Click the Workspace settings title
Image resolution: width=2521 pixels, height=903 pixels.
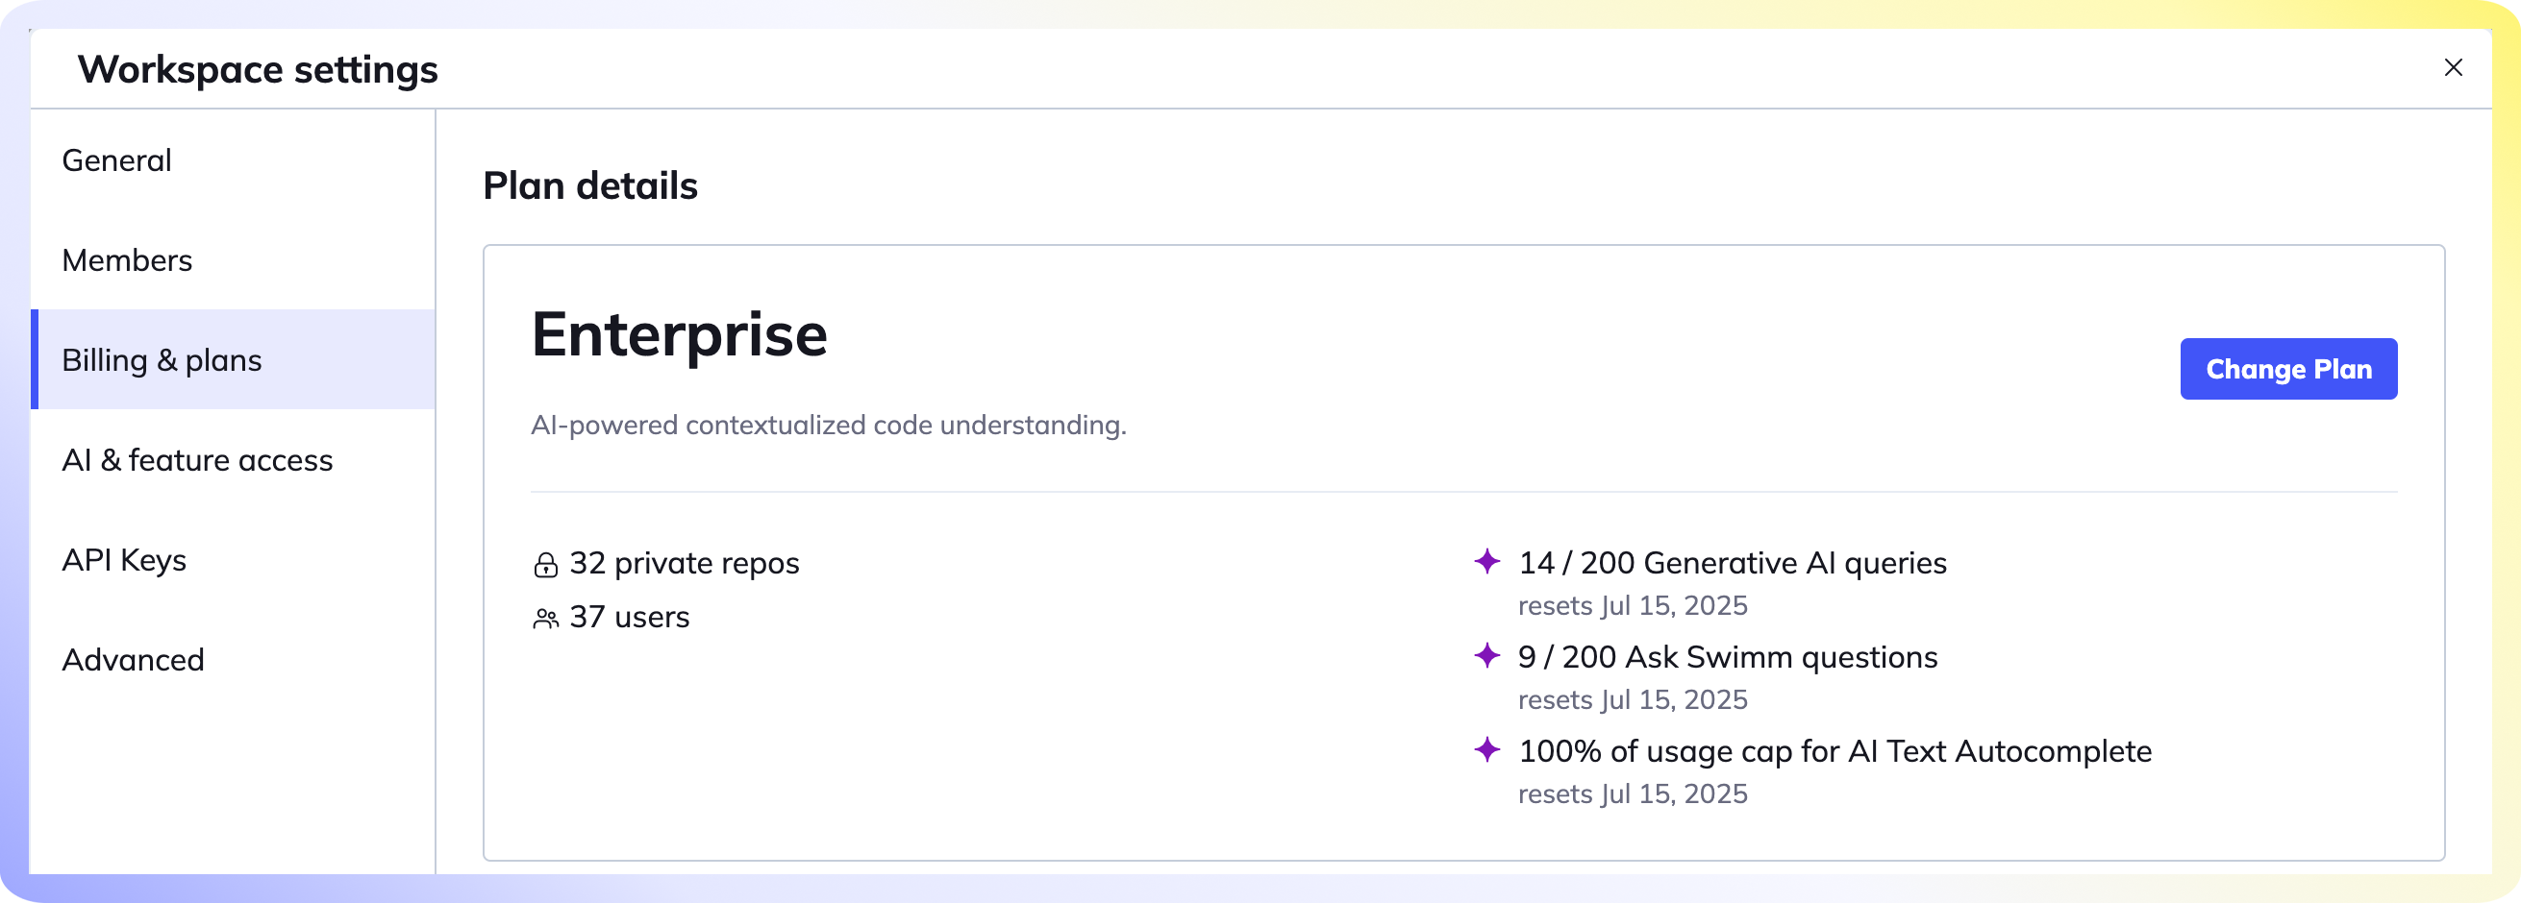pos(259,69)
